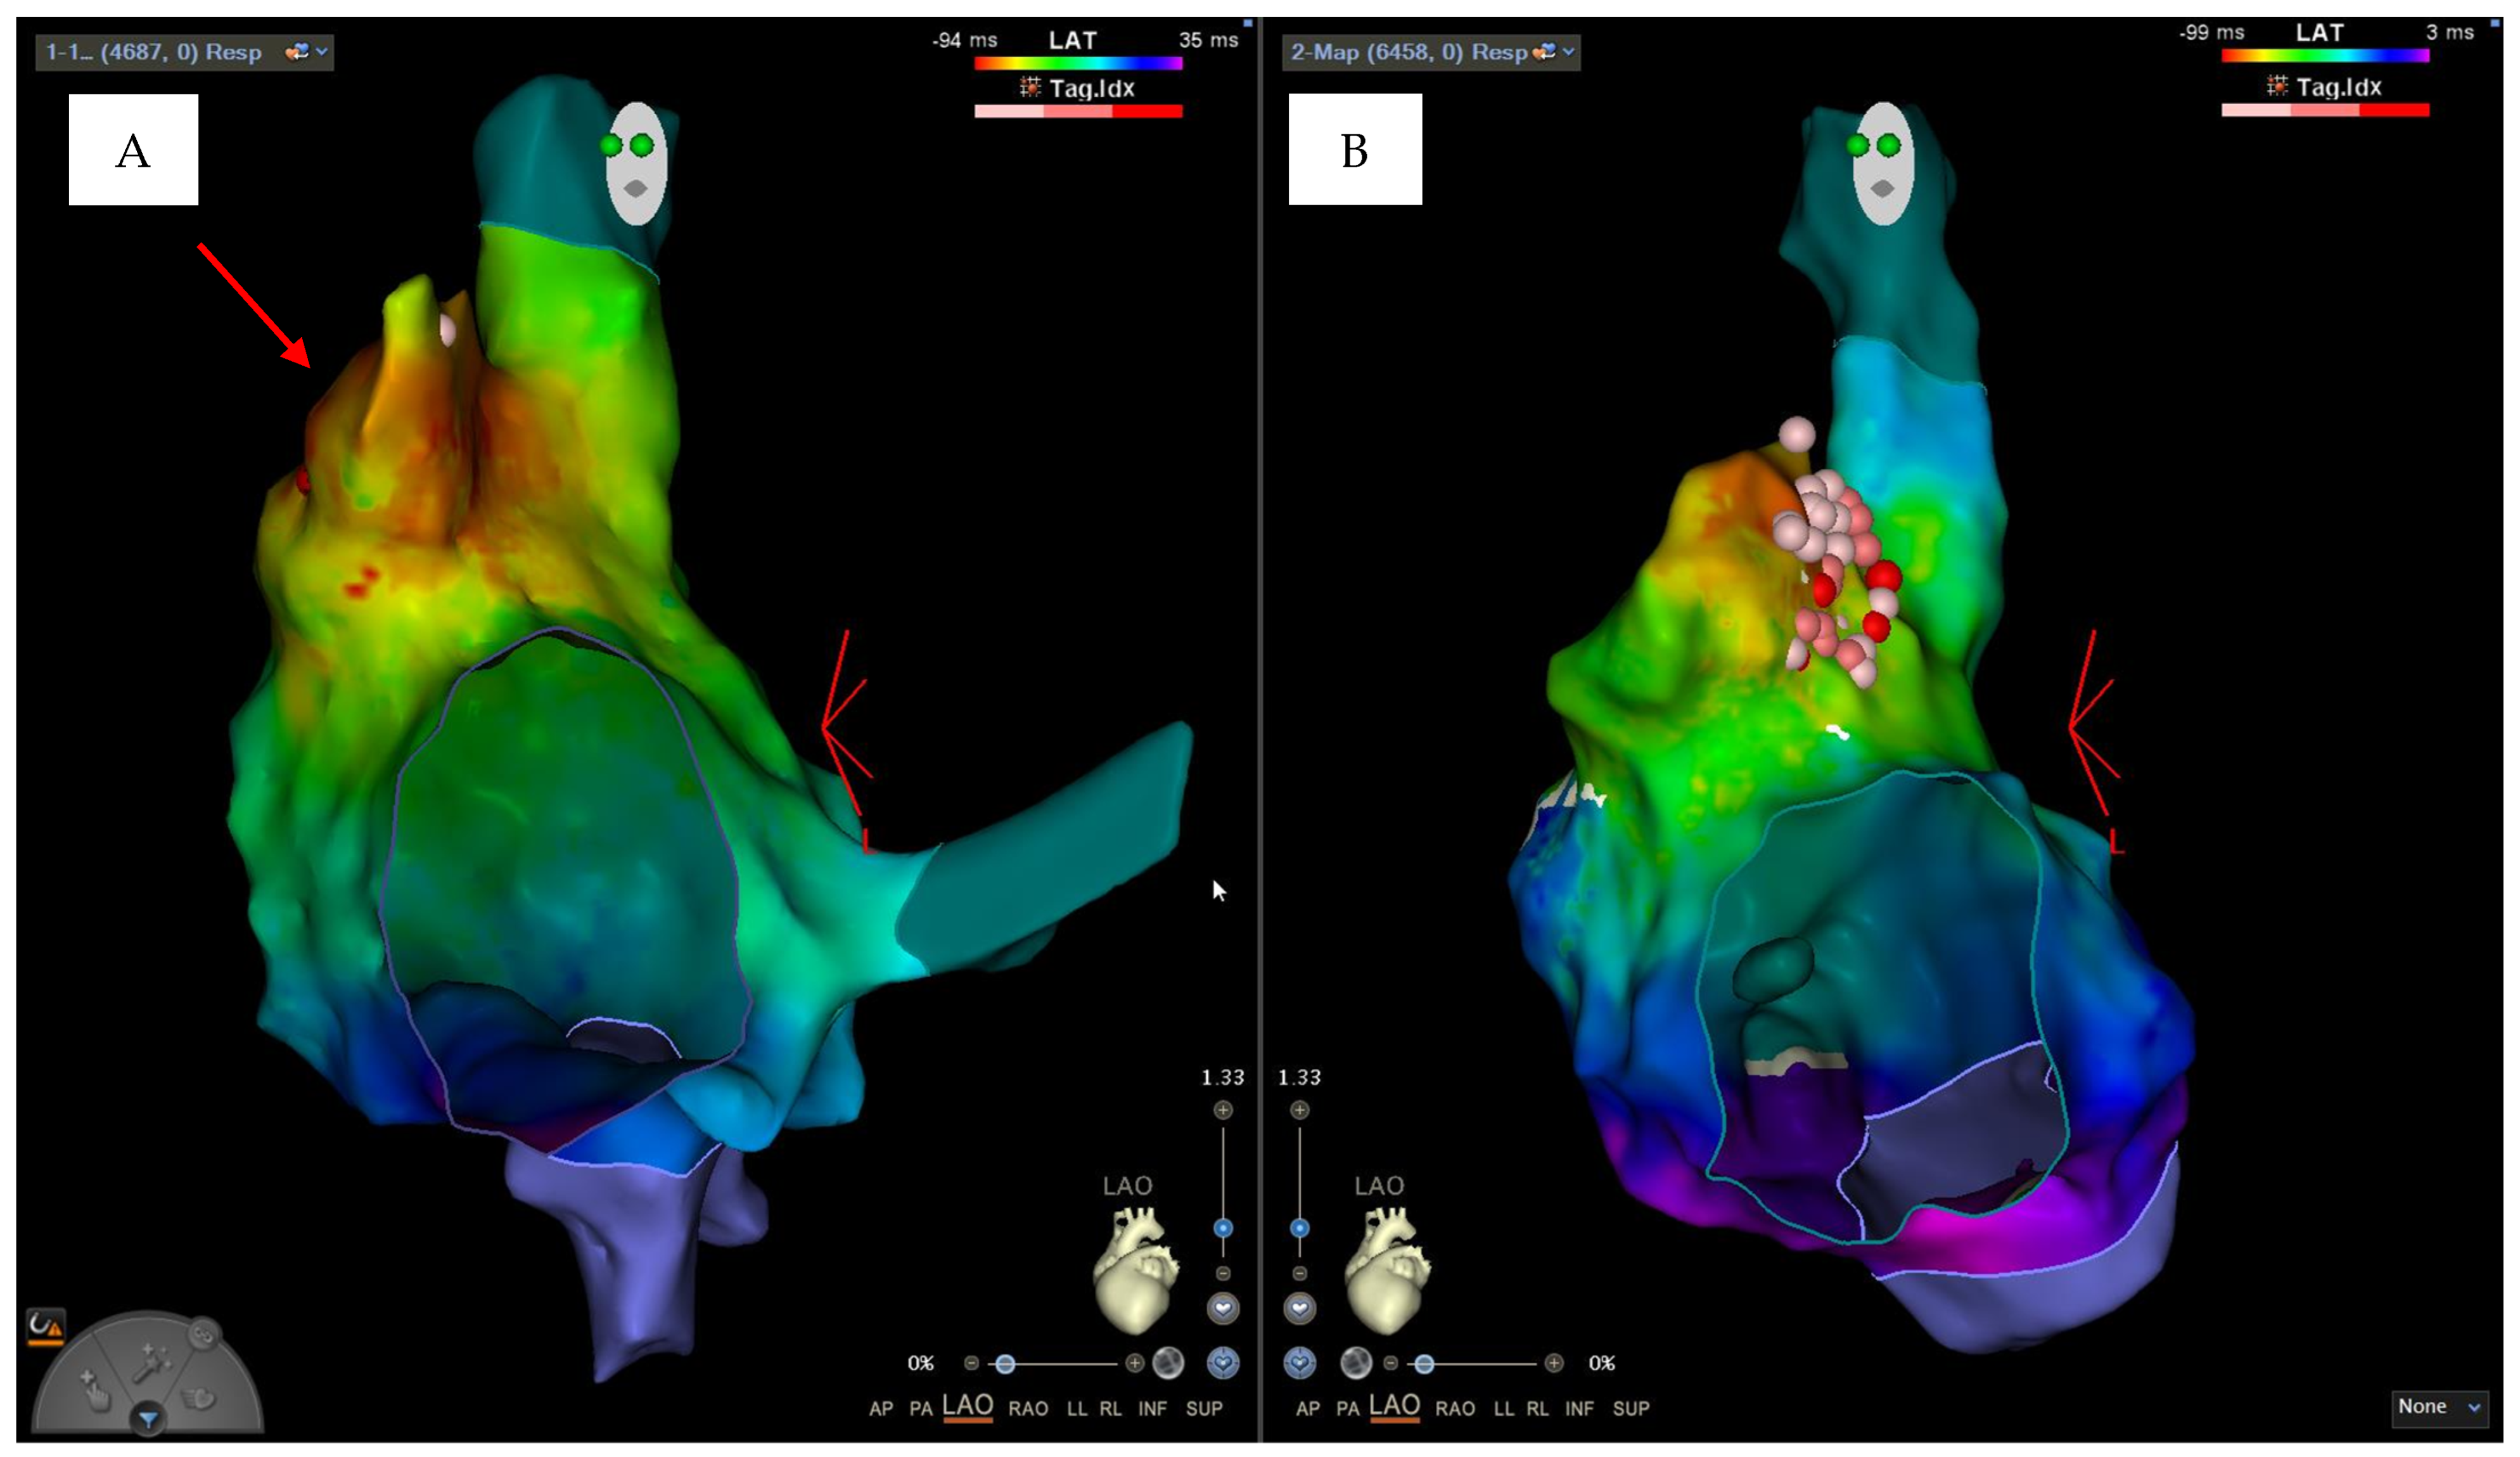Toggle right panel heart view button
Image resolution: width=2520 pixels, height=1457 pixels.
click(x=1299, y=1308)
